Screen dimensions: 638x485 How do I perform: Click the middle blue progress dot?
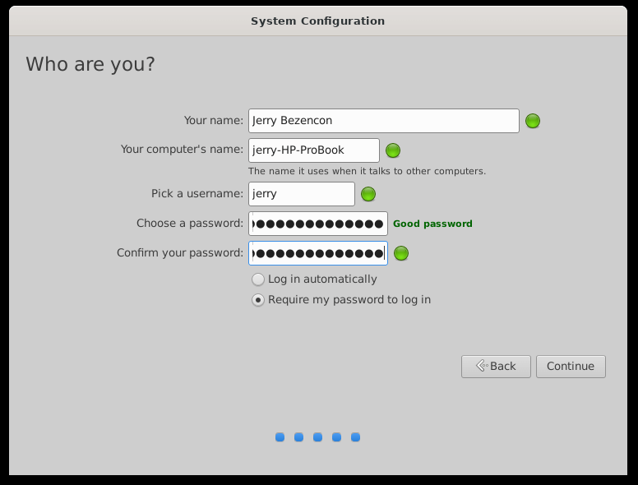[x=317, y=437]
